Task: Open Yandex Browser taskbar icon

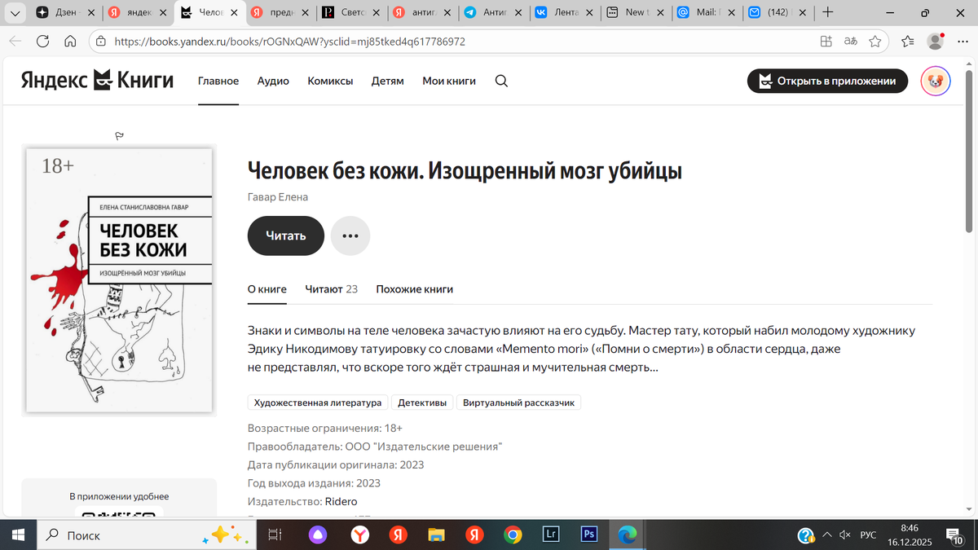Action: [x=359, y=535]
